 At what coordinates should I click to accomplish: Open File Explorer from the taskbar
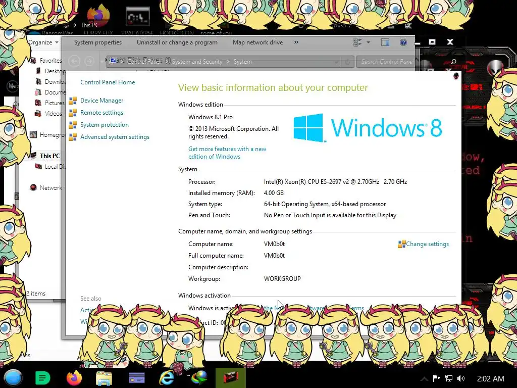click(104, 378)
